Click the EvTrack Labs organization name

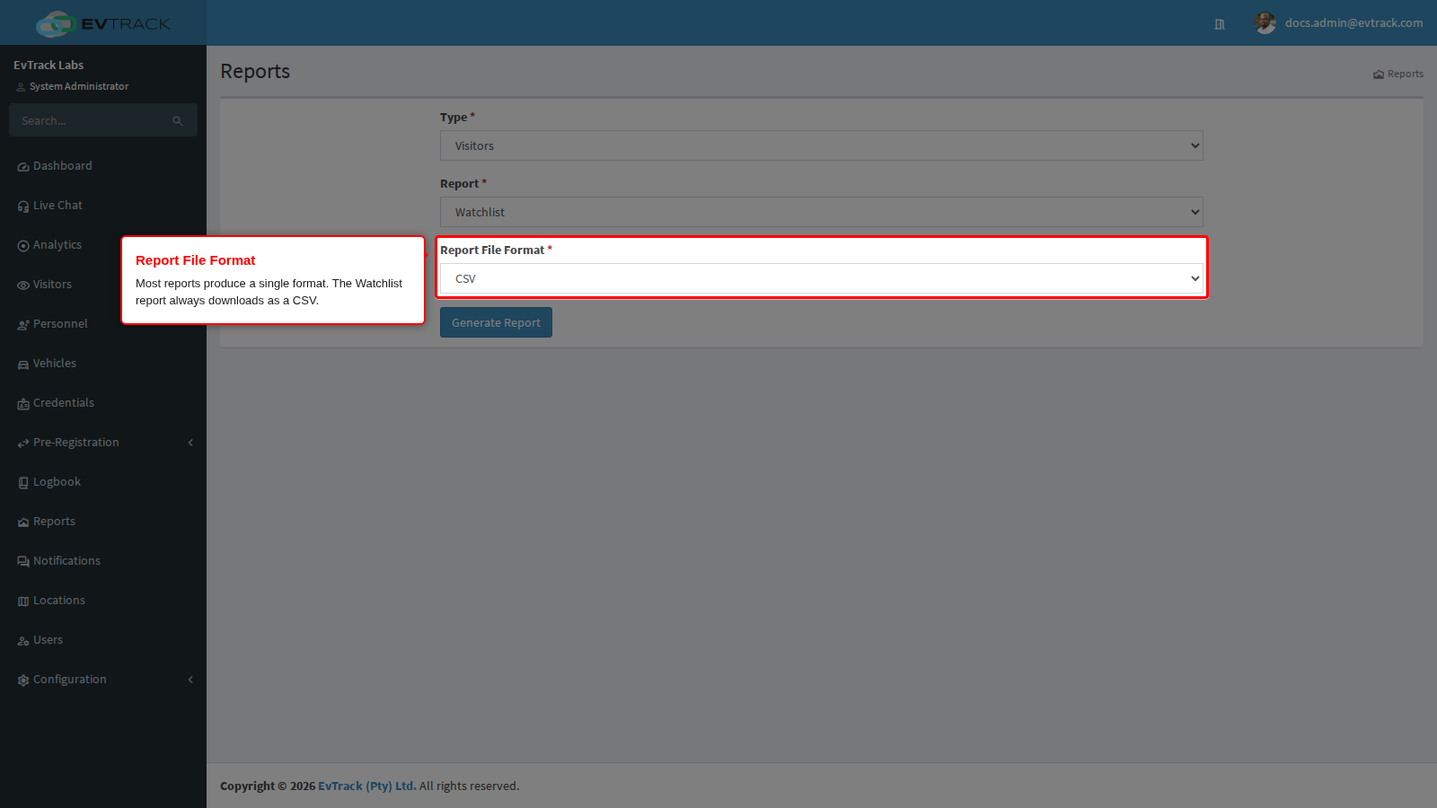(x=48, y=65)
